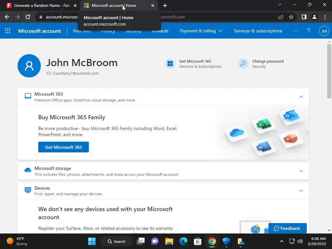Click the Buy Microsoft 365 Family heading
332x249 pixels.
click(x=72, y=117)
